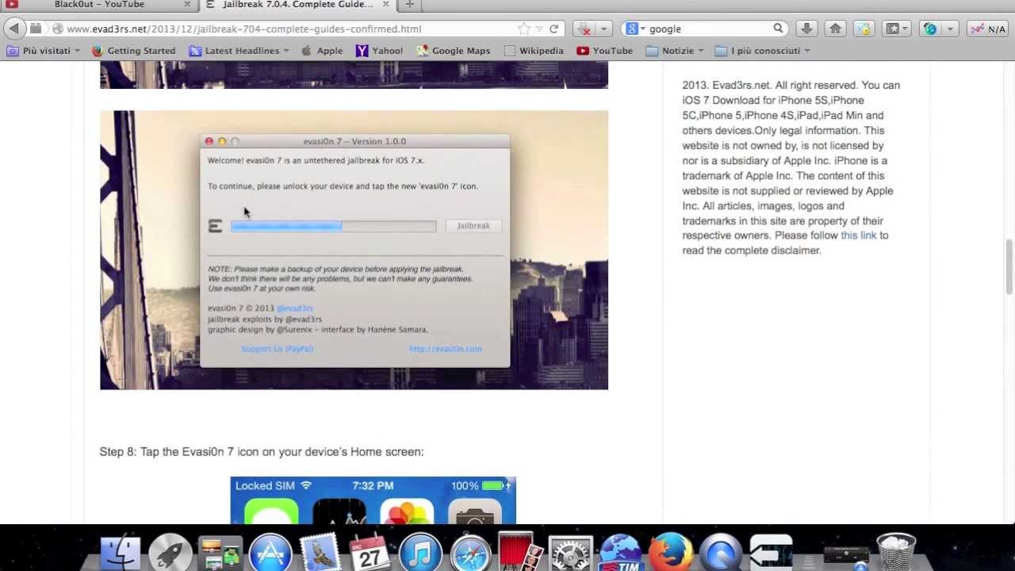The image size is (1015, 571).
Task: Go to home page via house icon
Action: pyautogui.click(x=835, y=29)
